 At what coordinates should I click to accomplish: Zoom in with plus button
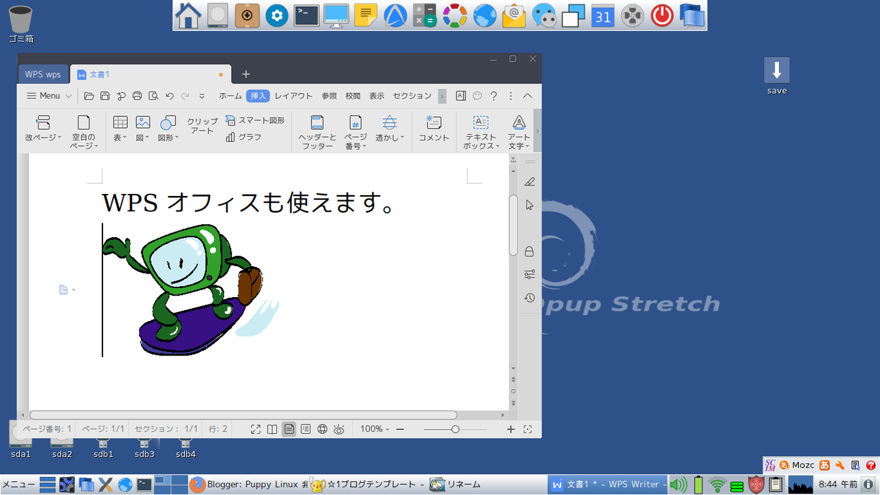pos(510,429)
